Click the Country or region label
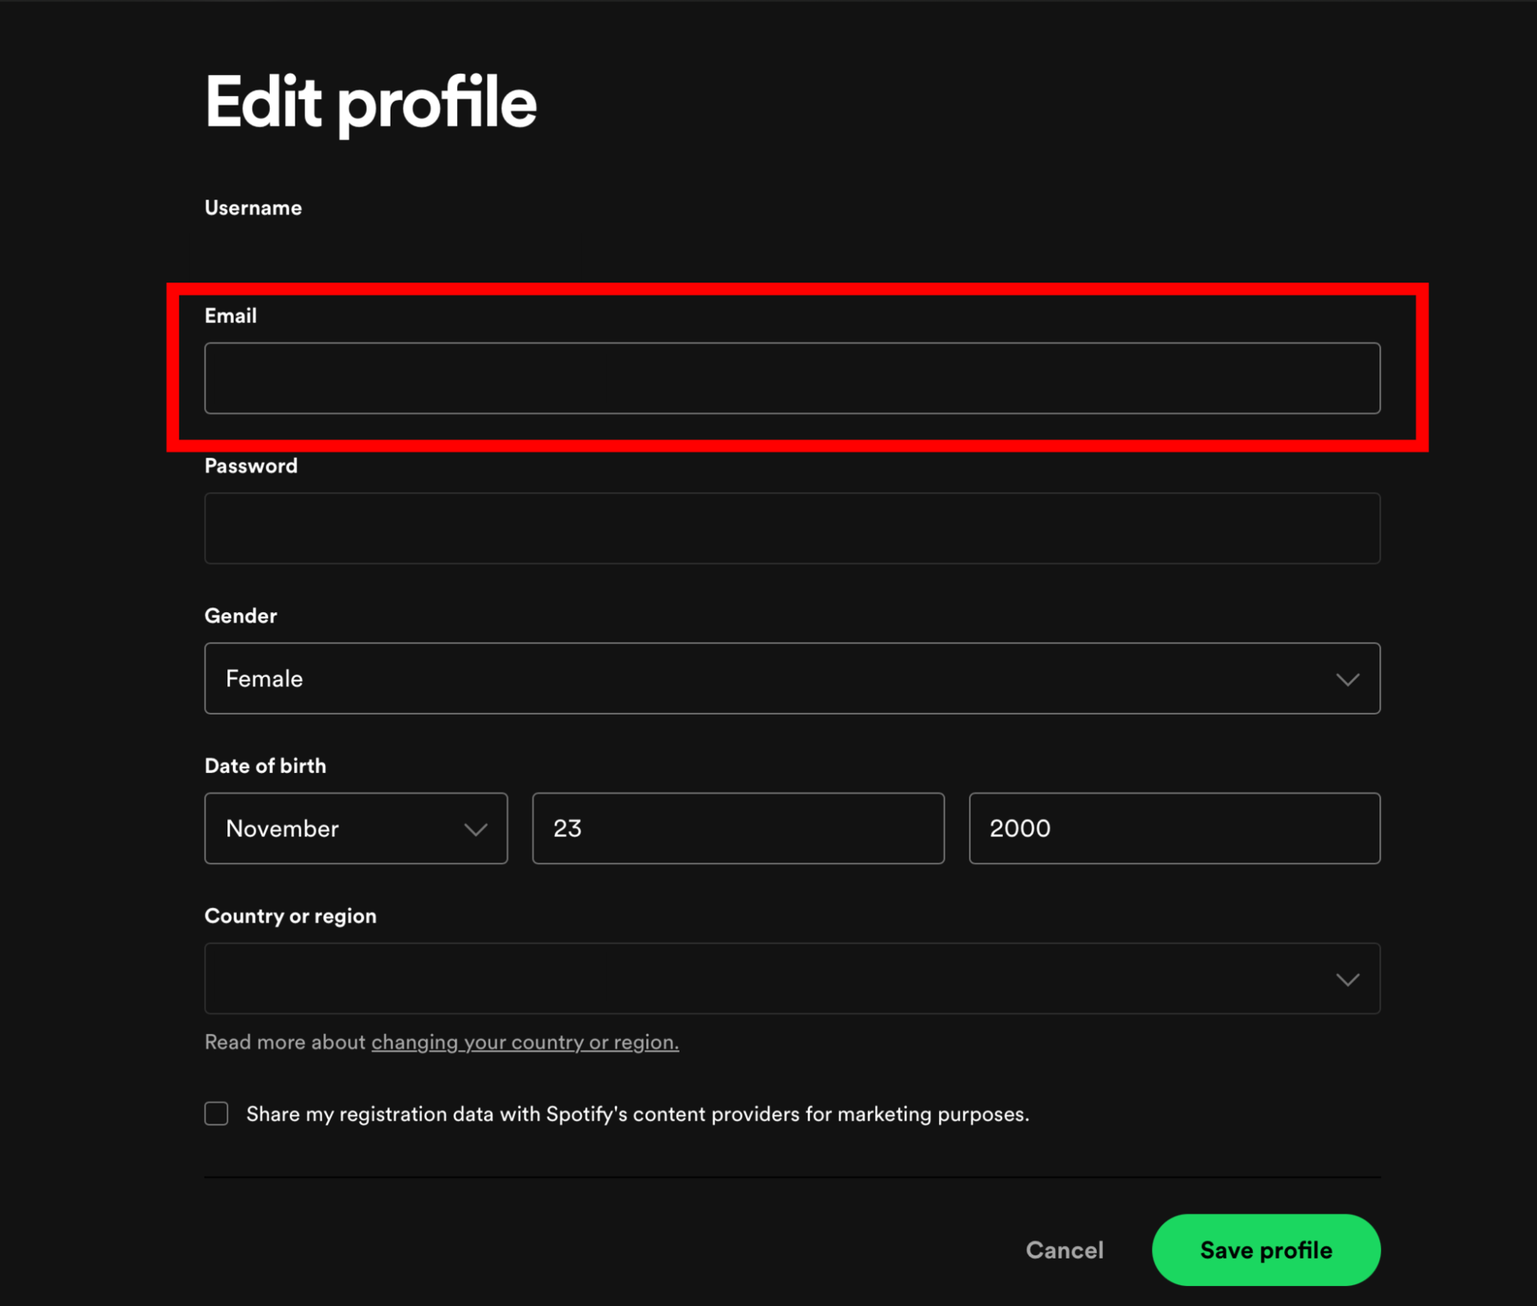The image size is (1537, 1306). click(x=290, y=915)
